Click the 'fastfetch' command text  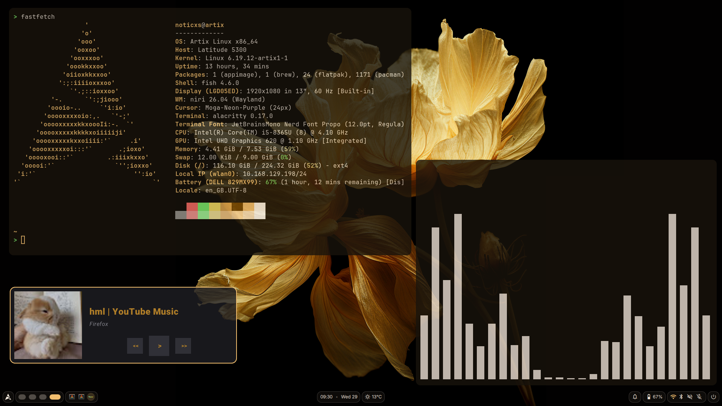(38, 17)
